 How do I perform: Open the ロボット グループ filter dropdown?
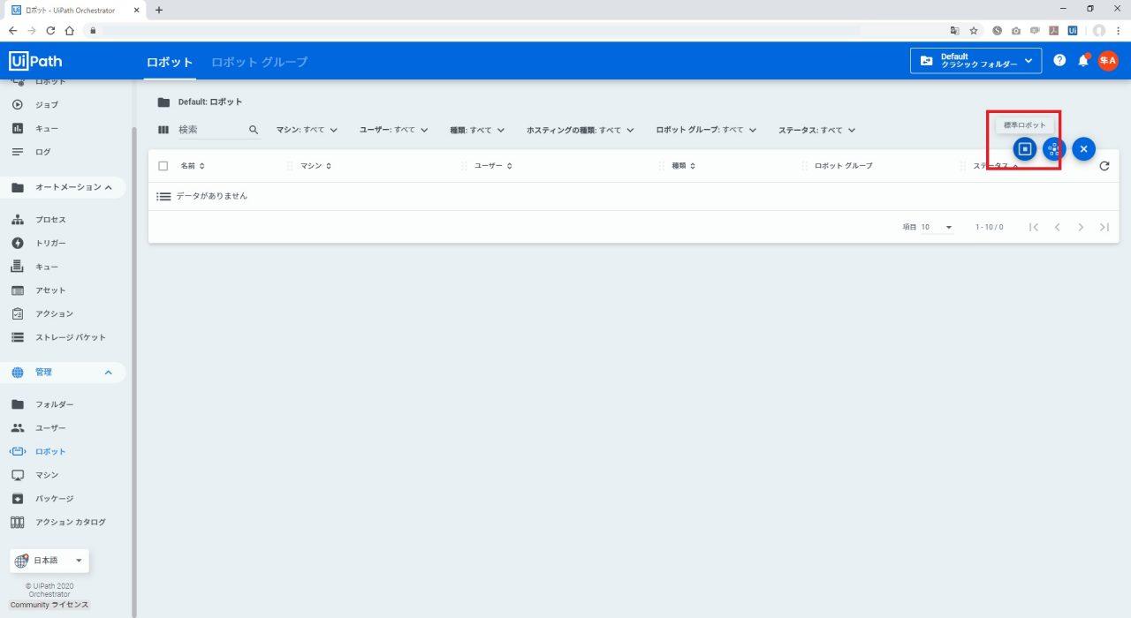706,130
